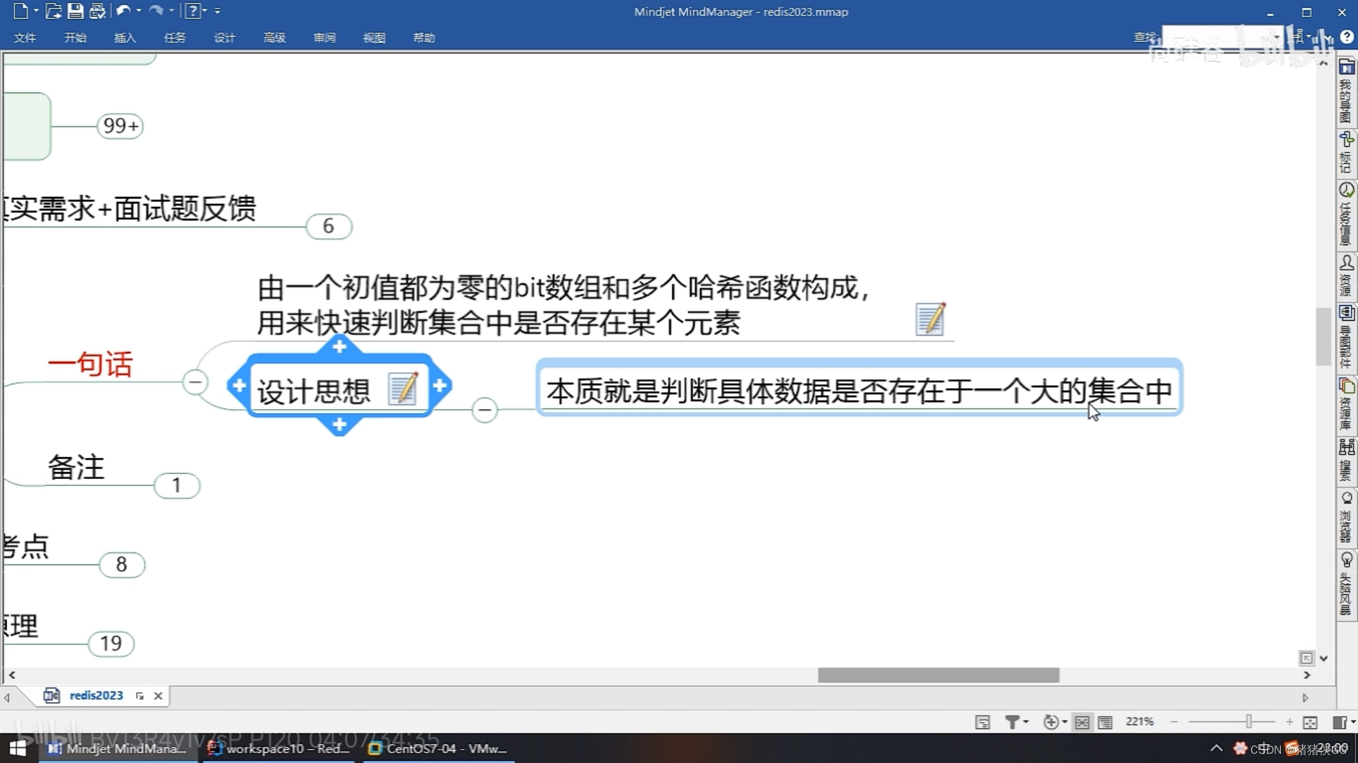The height and width of the screenshot is (763, 1358).
Task: Open the New document dropdown arrow
Action: click(x=36, y=11)
